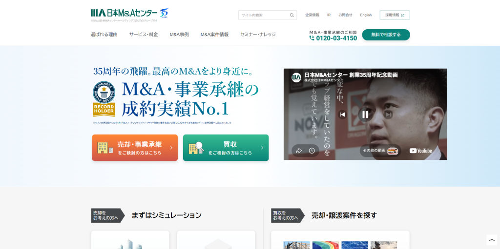
Task: Open the セミナー・ナレッジ menu
Action: pyautogui.click(x=258, y=35)
